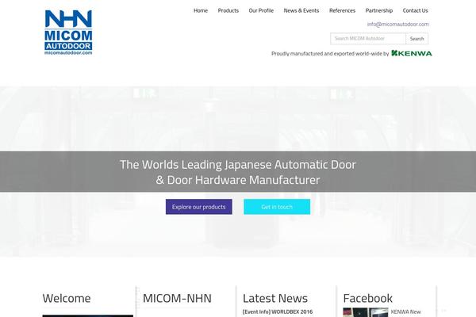Viewport: 476px width, 317px height.
Task: Click the hero banner headline text
Action: pyautogui.click(x=238, y=172)
